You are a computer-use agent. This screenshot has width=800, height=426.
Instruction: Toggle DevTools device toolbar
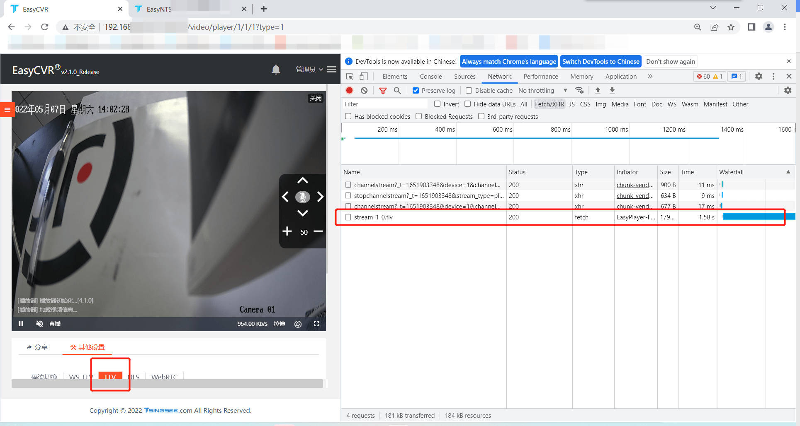point(363,77)
